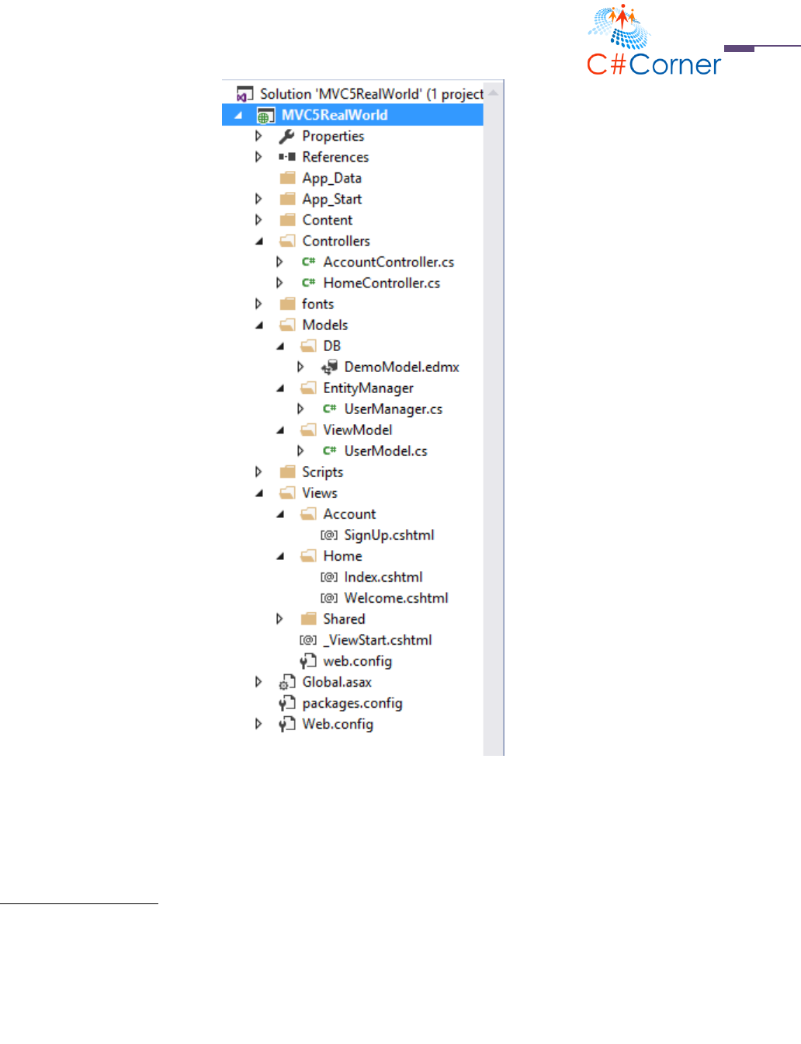Collapse the Home views folder
Screen dimensions: 801x1044
pos(280,555)
